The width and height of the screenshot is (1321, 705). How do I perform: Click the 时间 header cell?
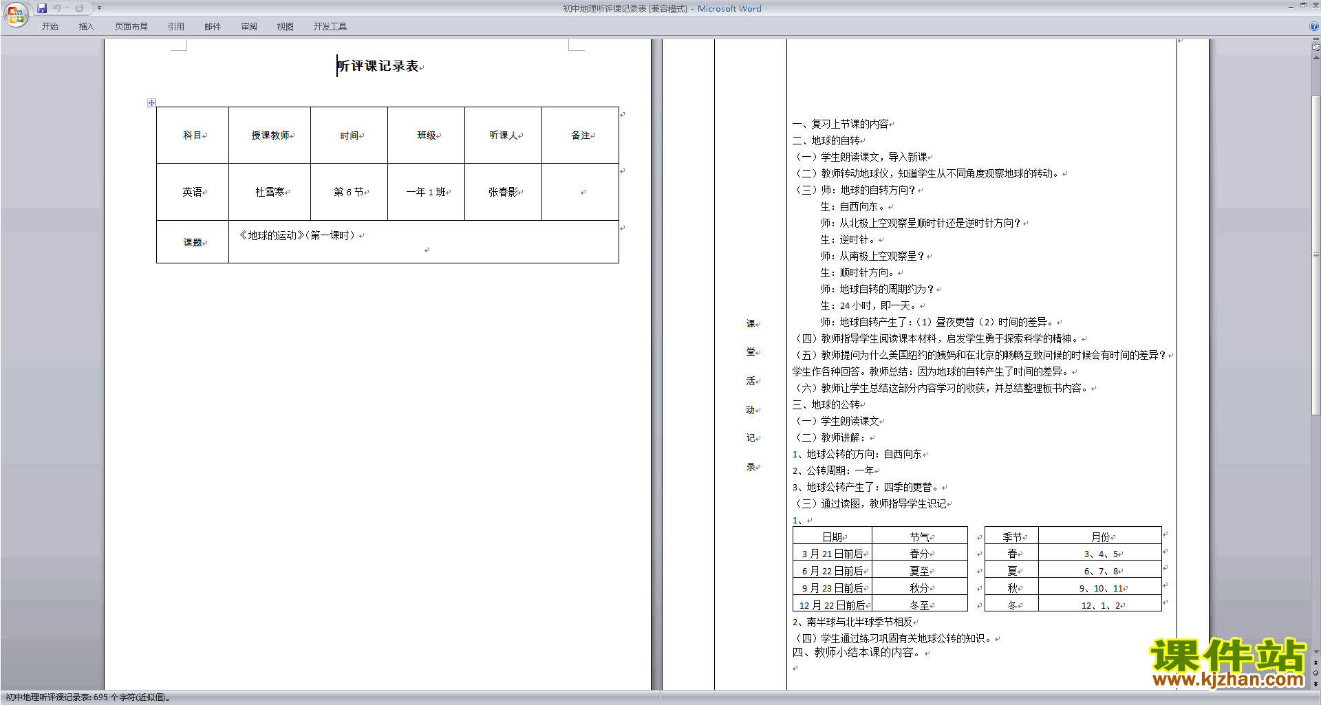(350, 135)
